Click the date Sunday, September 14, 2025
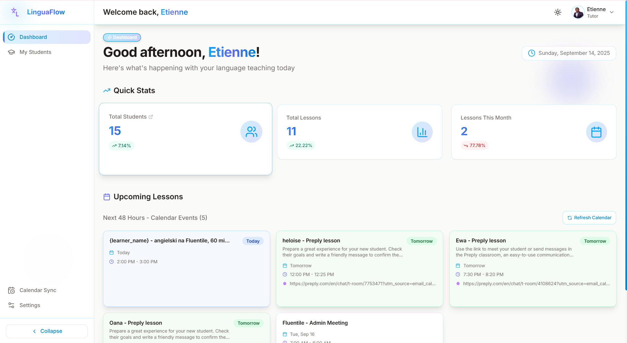The height and width of the screenshot is (343, 627). pyautogui.click(x=574, y=53)
